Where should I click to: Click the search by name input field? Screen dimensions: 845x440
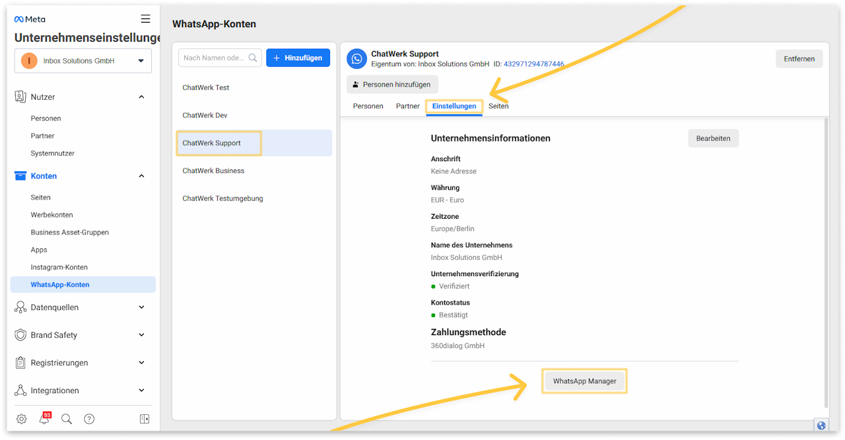(214, 58)
